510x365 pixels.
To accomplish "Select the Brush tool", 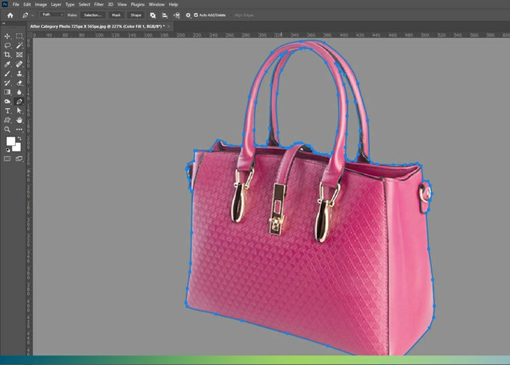I will pos(7,73).
